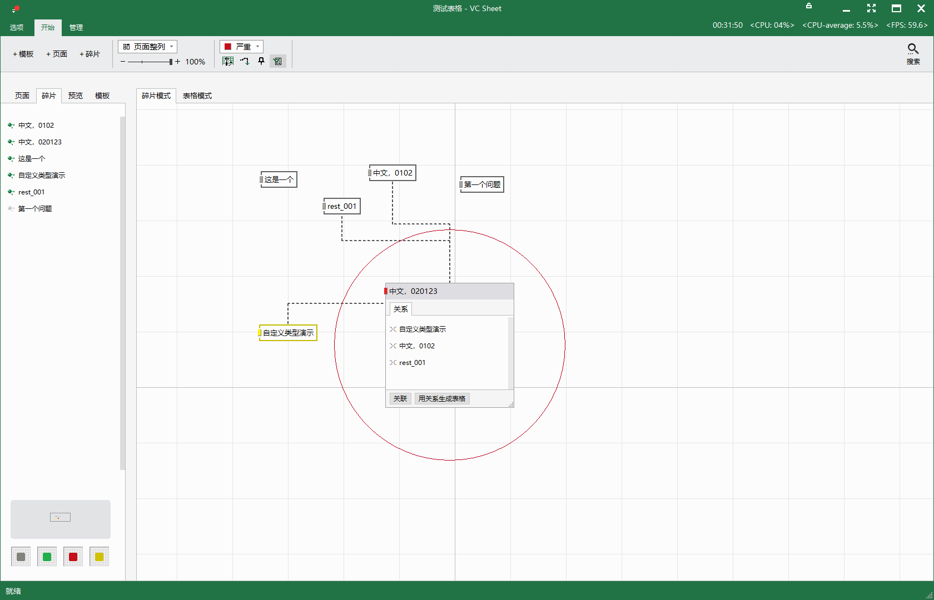Viewport: 934px width, 600px height.
Task: Select 自定义类型演示 in the fragment list
Action: [x=42, y=176]
